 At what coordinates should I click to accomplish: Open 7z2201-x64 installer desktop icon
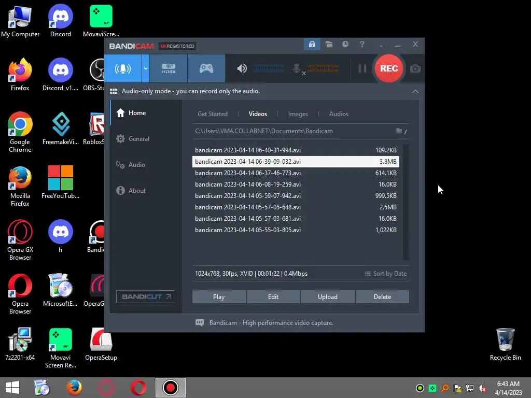[20, 345]
